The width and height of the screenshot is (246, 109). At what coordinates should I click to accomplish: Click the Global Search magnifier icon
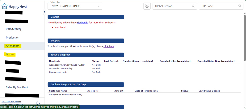193,6
